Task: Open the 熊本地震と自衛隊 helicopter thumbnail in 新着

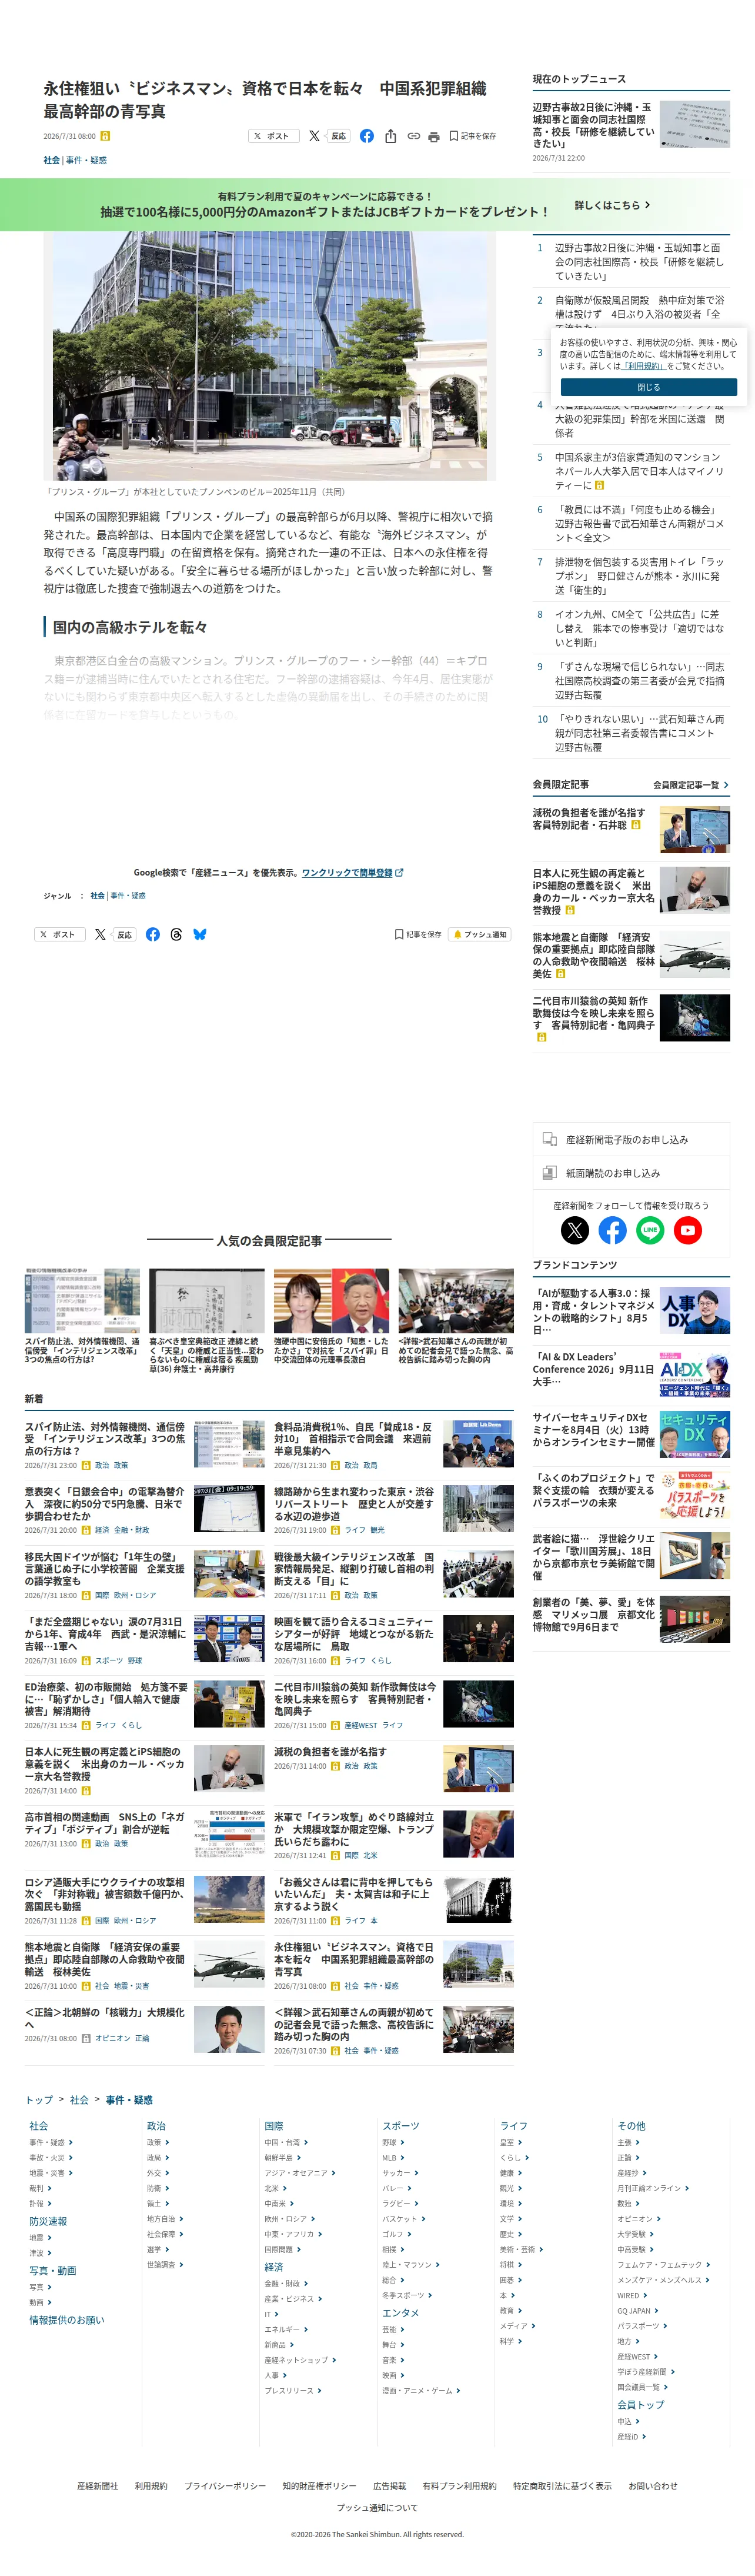Action: 229,1964
